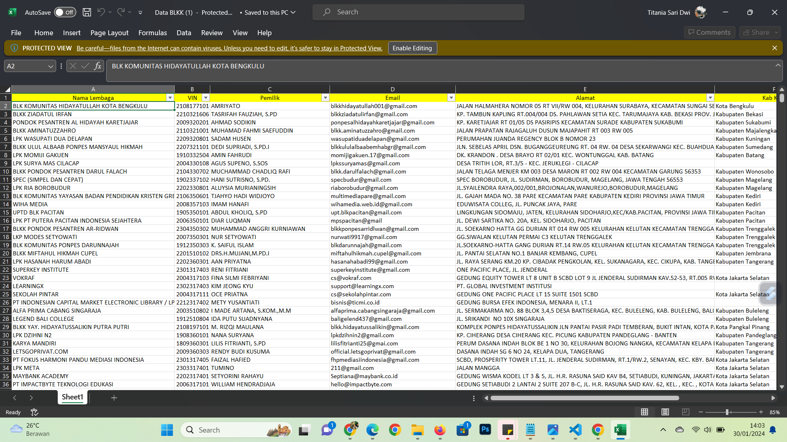Viewport: 787px width, 442px height.
Task: Toggle the AutoSave switch
Action: [65, 12]
